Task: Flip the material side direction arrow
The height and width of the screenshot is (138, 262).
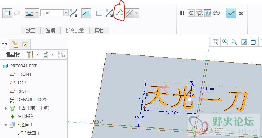Action: coord(109,13)
